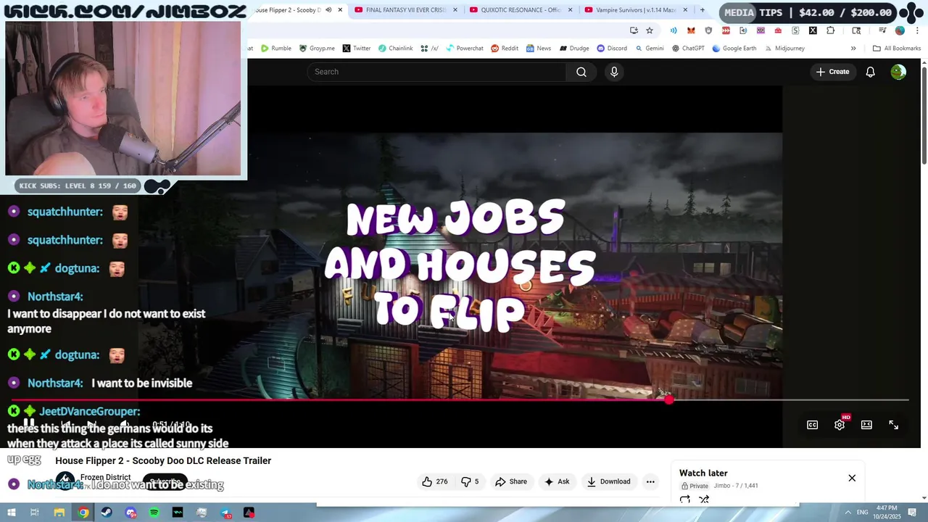Show hidden system tray icons
Image resolution: width=928 pixels, height=522 pixels.
pyautogui.click(x=848, y=513)
